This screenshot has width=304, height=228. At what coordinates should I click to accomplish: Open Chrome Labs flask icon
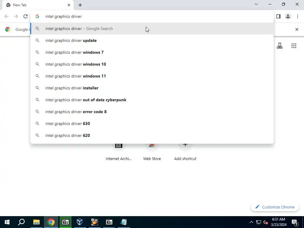(280, 46)
